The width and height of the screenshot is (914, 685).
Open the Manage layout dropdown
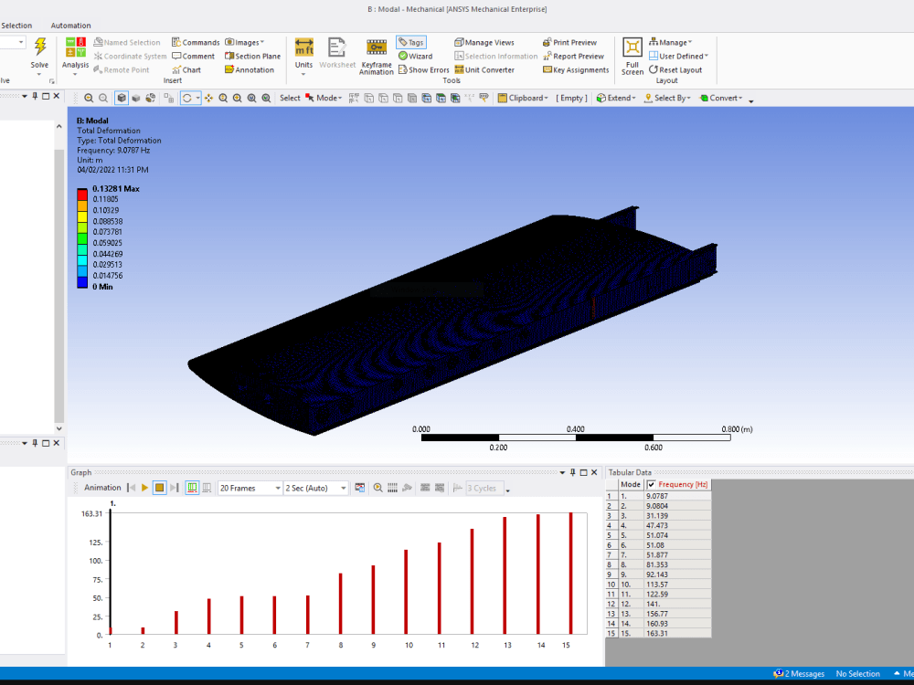pos(670,43)
